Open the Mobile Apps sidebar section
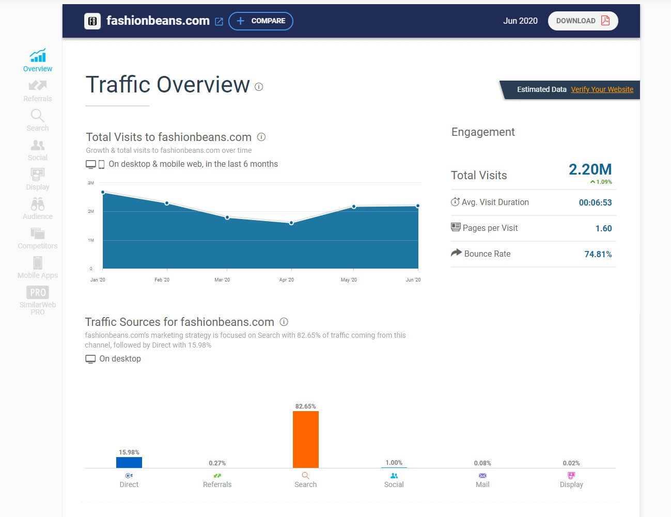The height and width of the screenshot is (517, 671). 38,268
